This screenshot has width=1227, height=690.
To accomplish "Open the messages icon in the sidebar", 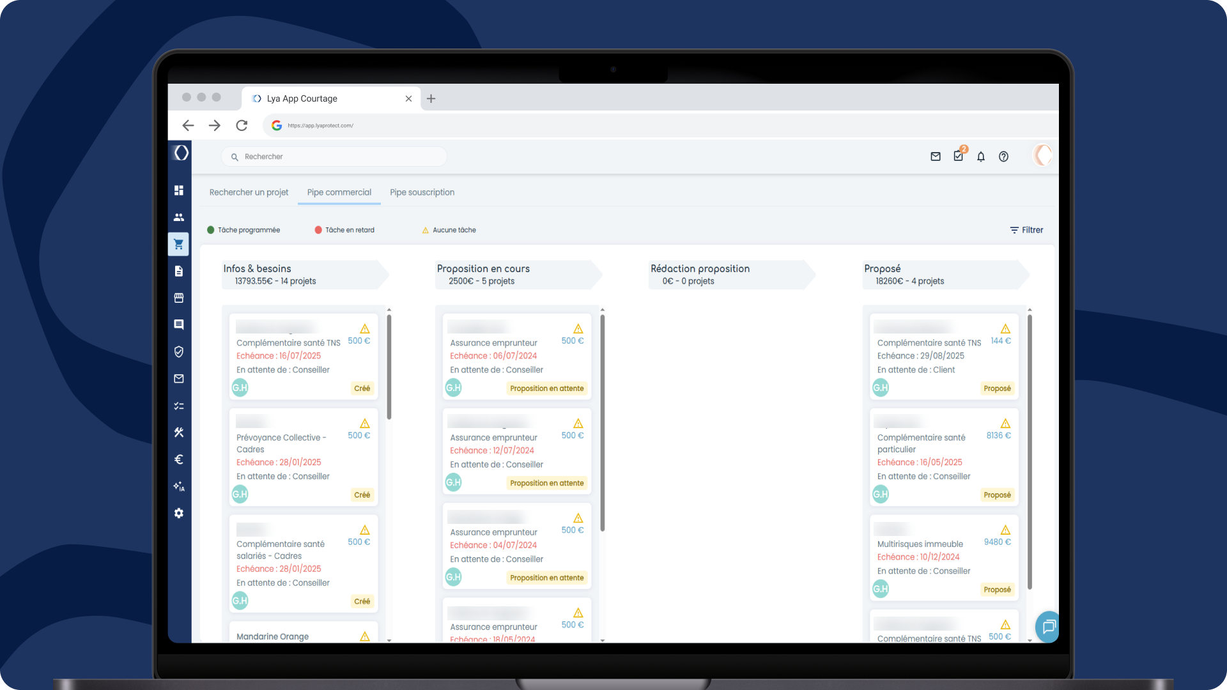I will point(179,379).
